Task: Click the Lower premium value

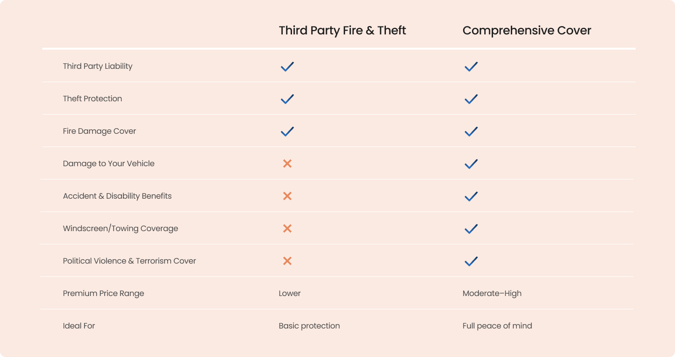Action: (290, 294)
